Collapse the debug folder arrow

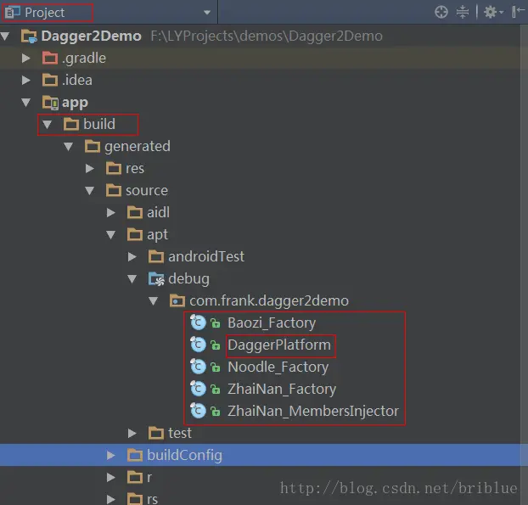pos(132,278)
